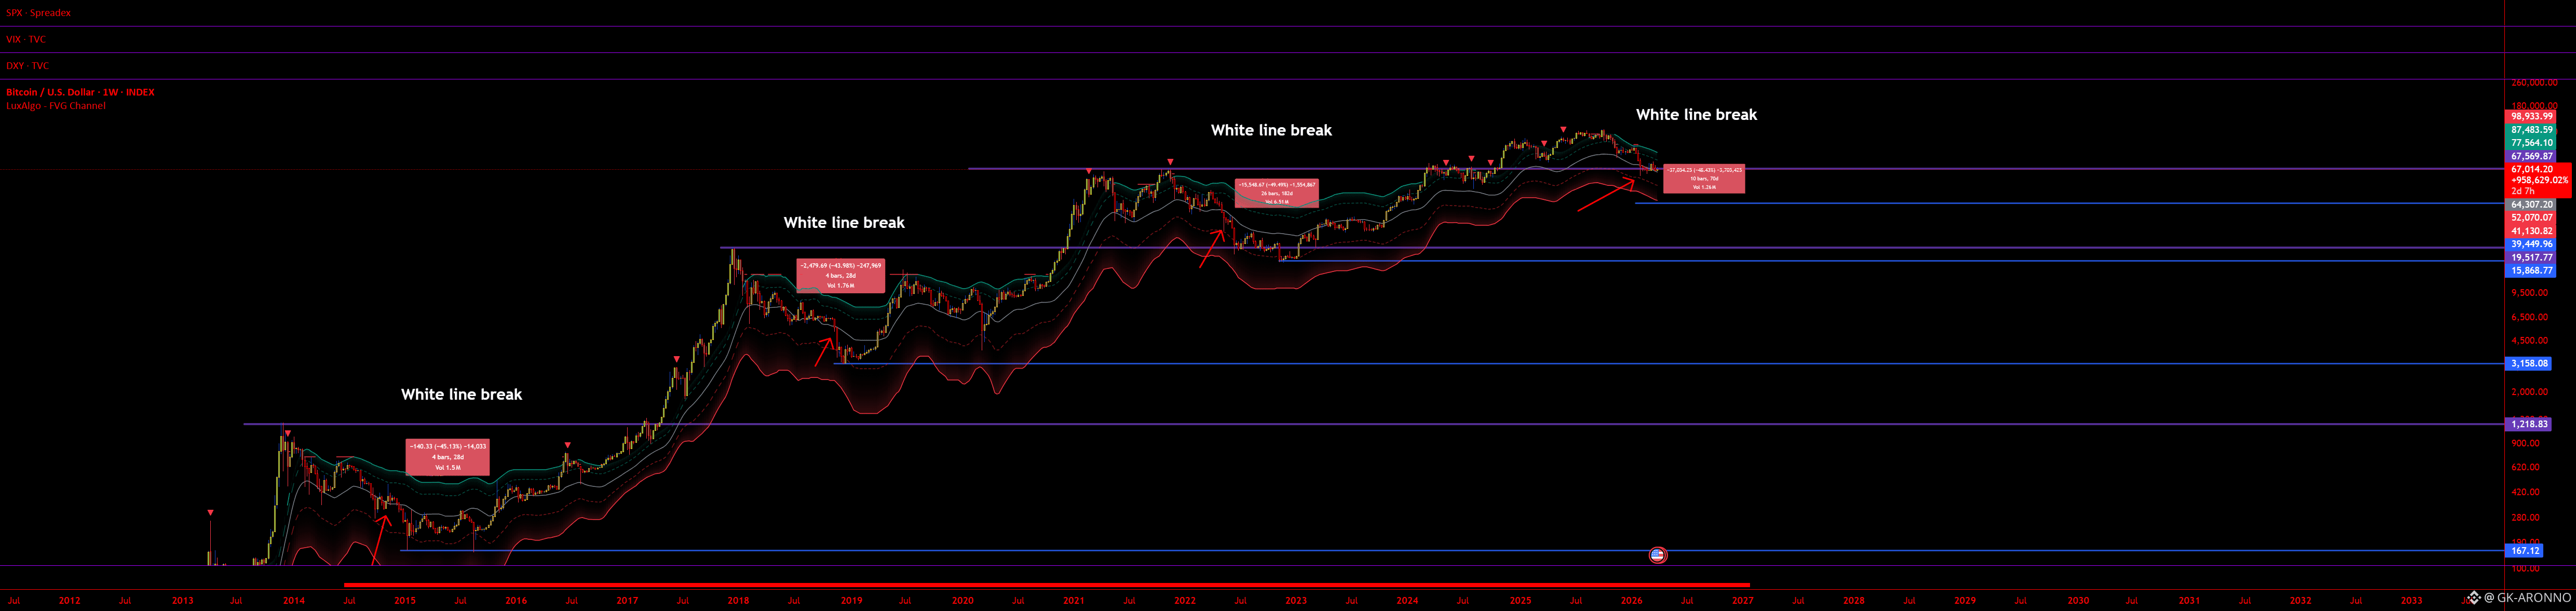
Task: Select the VIX TVC pane label
Action: [26, 39]
